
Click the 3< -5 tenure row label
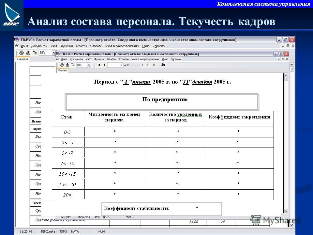[67, 143]
